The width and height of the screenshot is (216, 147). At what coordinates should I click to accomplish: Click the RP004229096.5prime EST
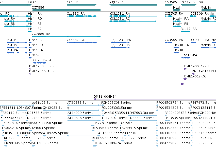(x=157, y=146)
